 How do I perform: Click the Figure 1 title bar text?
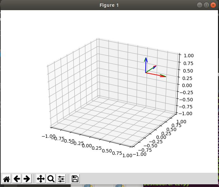point(109,5)
